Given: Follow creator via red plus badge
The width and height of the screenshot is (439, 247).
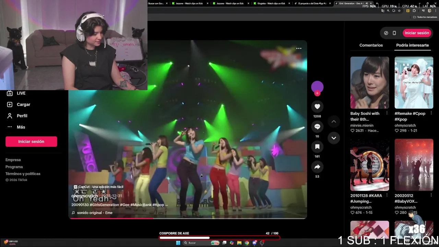Looking at the screenshot, I should pyautogui.click(x=317, y=93).
